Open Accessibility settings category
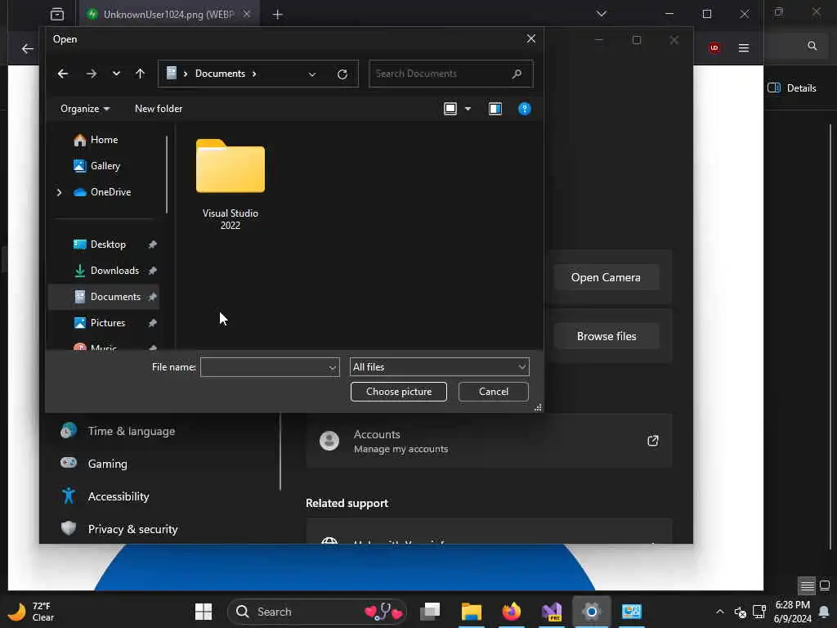Image resolution: width=837 pixels, height=628 pixels. (x=119, y=496)
